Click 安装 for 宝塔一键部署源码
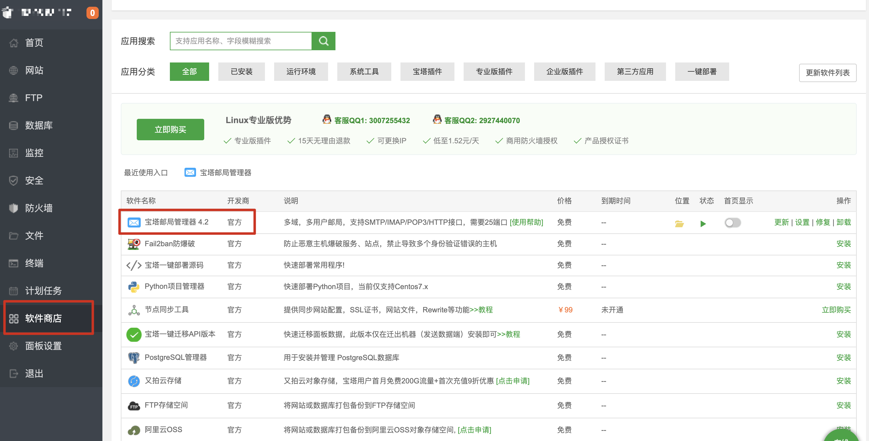This screenshot has height=441, width=869. pyautogui.click(x=843, y=266)
